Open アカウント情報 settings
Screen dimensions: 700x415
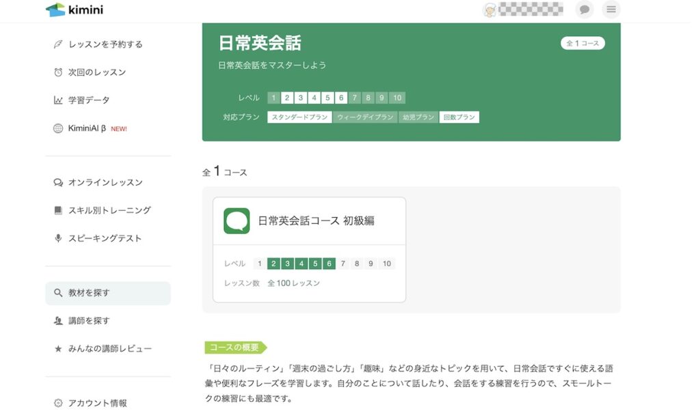pos(97,403)
